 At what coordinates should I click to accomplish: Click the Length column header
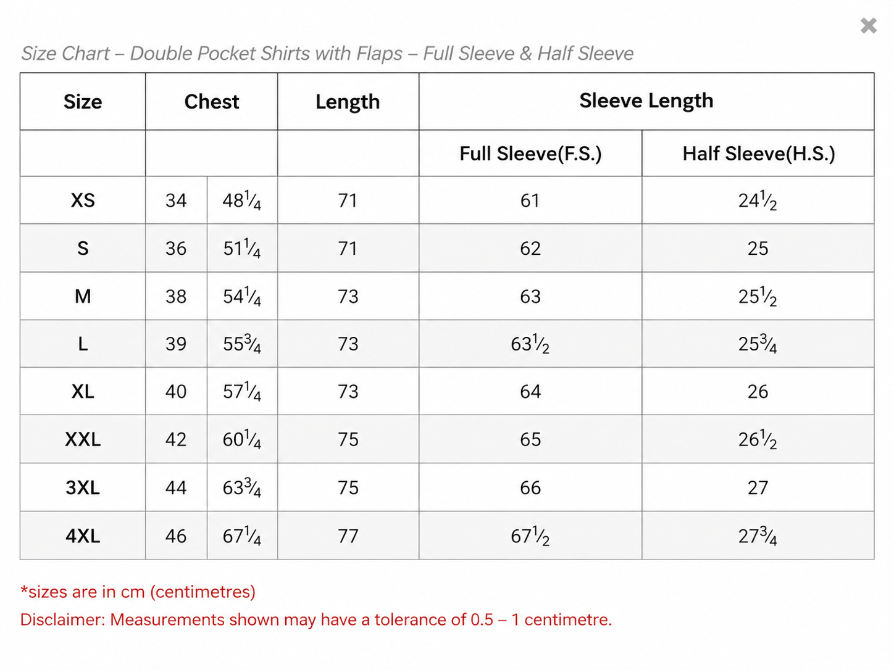coord(348,102)
